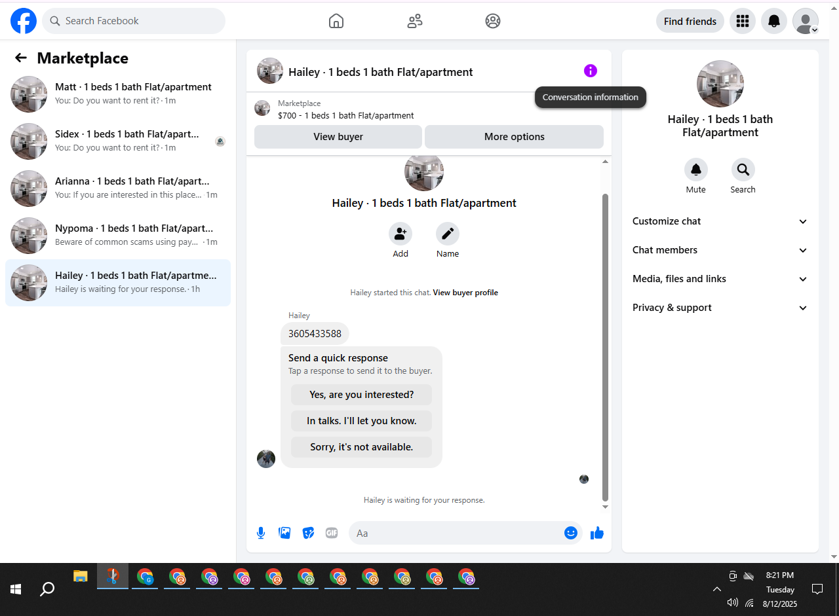The height and width of the screenshot is (616, 839).
Task: Send quick reply 'Yes, are you interested?'
Action: coord(362,395)
